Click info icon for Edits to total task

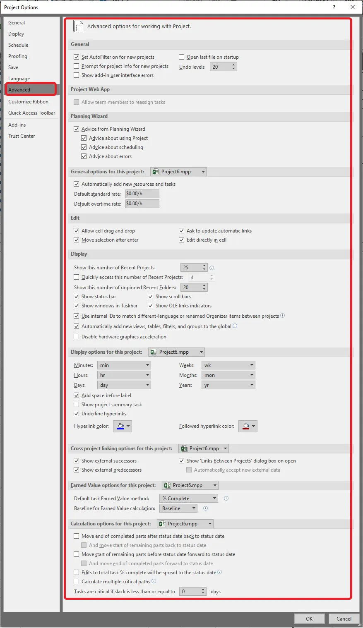(220, 572)
